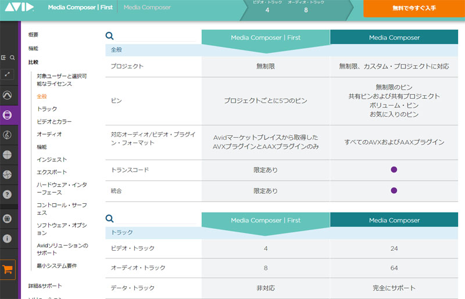Viewport: 465px width, 299px height.
Task: Click the ビデオ・トラック row label
Action: [133, 248]
